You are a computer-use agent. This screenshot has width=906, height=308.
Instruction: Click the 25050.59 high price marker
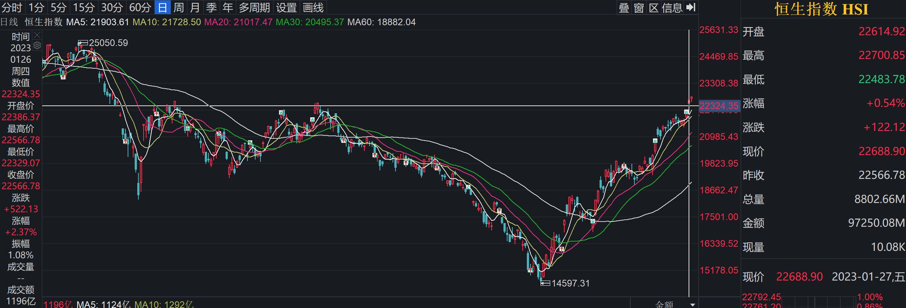pos(108,43)
